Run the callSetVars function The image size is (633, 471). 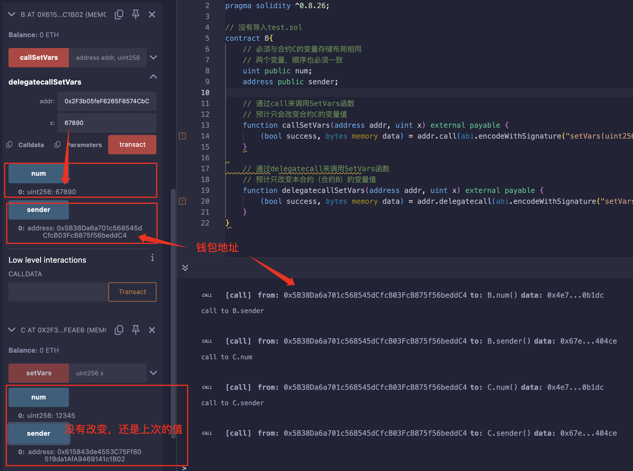[39, 57]
